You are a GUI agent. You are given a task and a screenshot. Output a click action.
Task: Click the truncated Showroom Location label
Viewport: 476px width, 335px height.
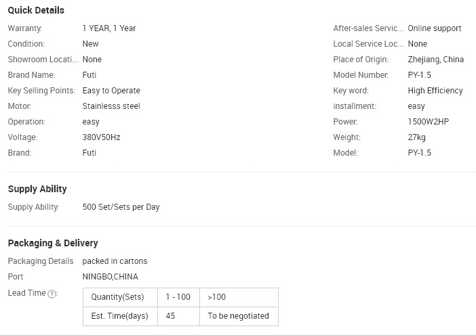[x=43, y=60]
